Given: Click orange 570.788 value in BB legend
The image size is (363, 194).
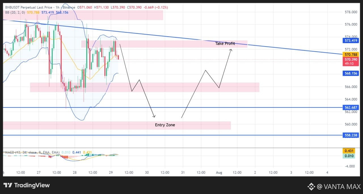Looking at the screenshot, I should (33, 12).
